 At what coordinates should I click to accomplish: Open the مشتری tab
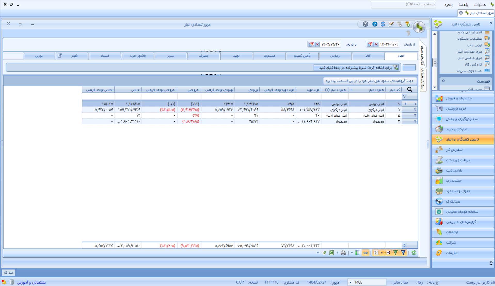pyautogui.click(x=269, y=56)
